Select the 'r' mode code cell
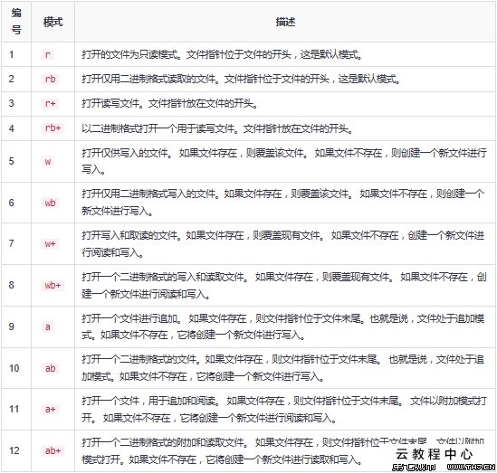Viewport: 497px width, 473px height. click(48, 55)
